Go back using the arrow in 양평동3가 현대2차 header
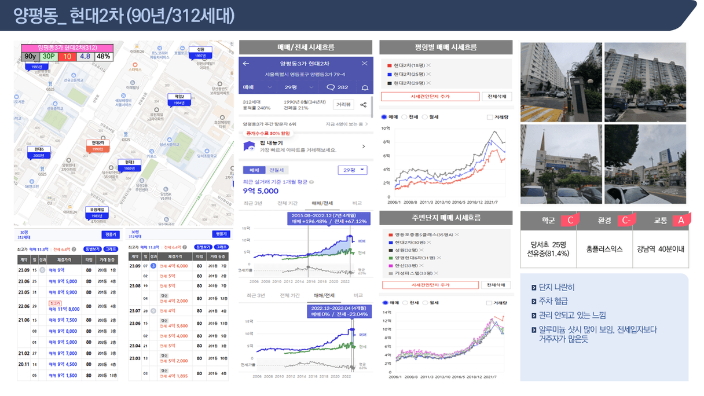The width and height of the screenshot is (704, 396). (245, 63)
